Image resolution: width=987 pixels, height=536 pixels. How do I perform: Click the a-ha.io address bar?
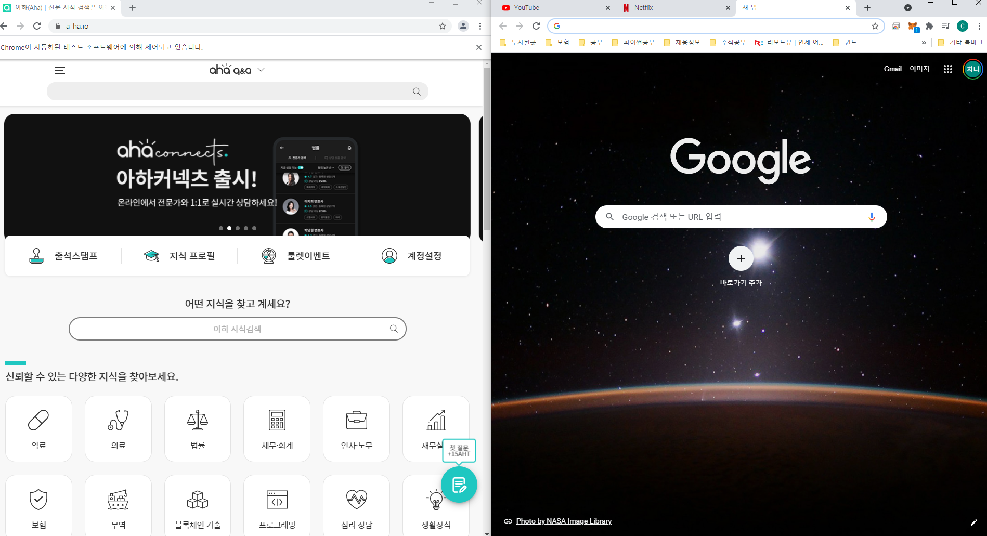click(250, 26)
